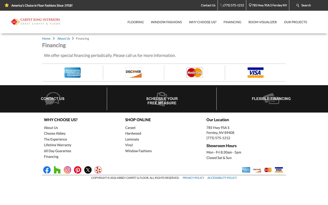Screen dimensions: 328x205
Task: Shop Vinyl in footer
Action: click(x=129, y=145)
